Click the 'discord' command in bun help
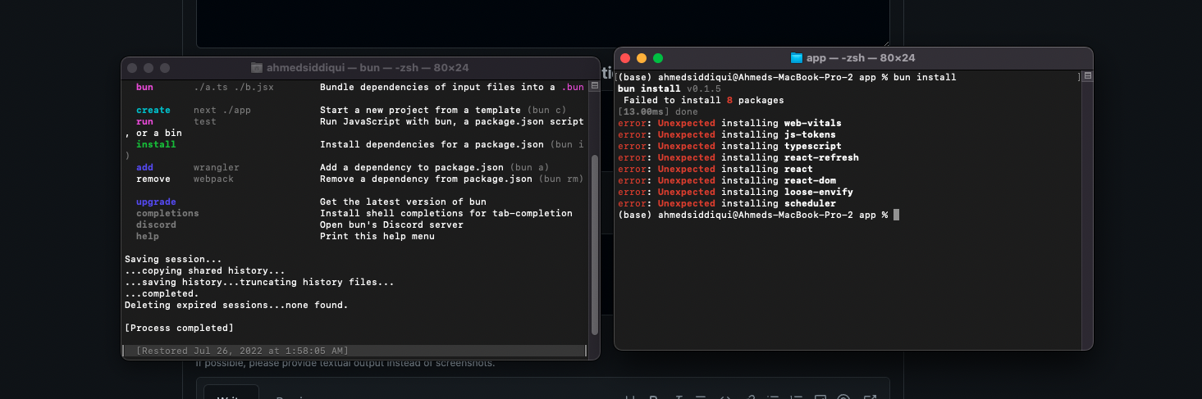Viewport: 1202px width, 399px height. [156, 224]
